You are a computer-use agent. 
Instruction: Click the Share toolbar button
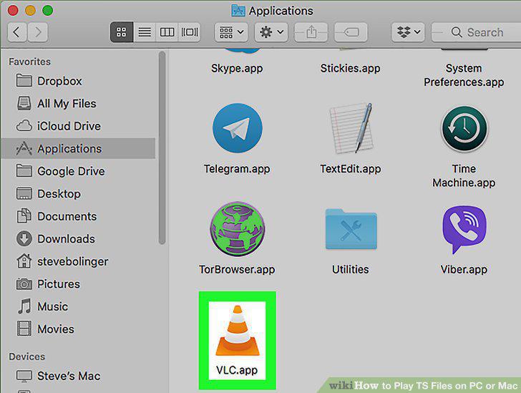(x=311, y=32)
